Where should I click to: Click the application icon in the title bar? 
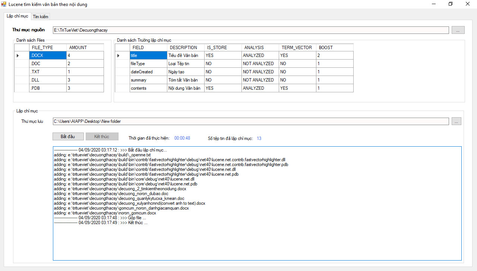(4, 4)
